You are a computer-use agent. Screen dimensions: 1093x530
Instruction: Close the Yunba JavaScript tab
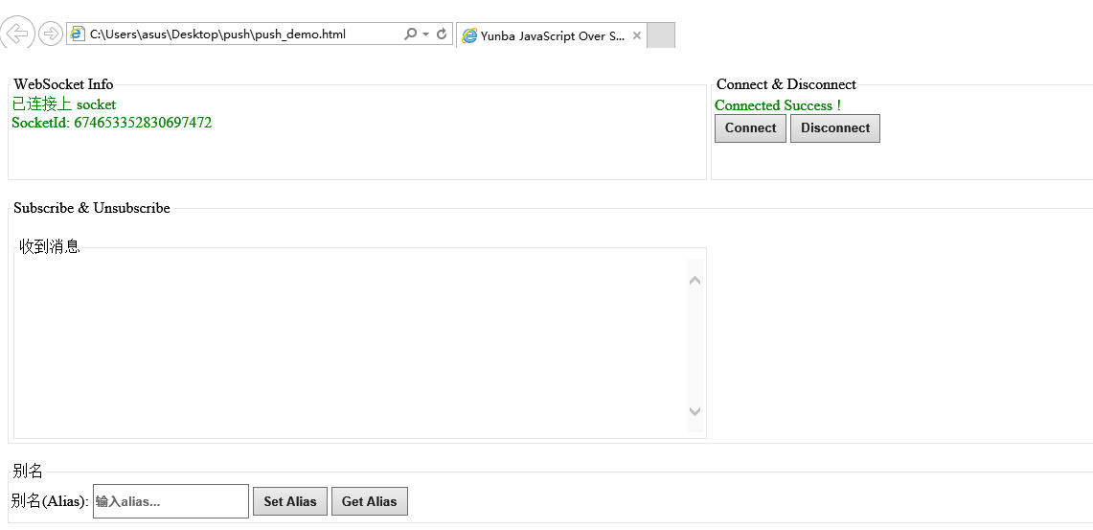636,35
